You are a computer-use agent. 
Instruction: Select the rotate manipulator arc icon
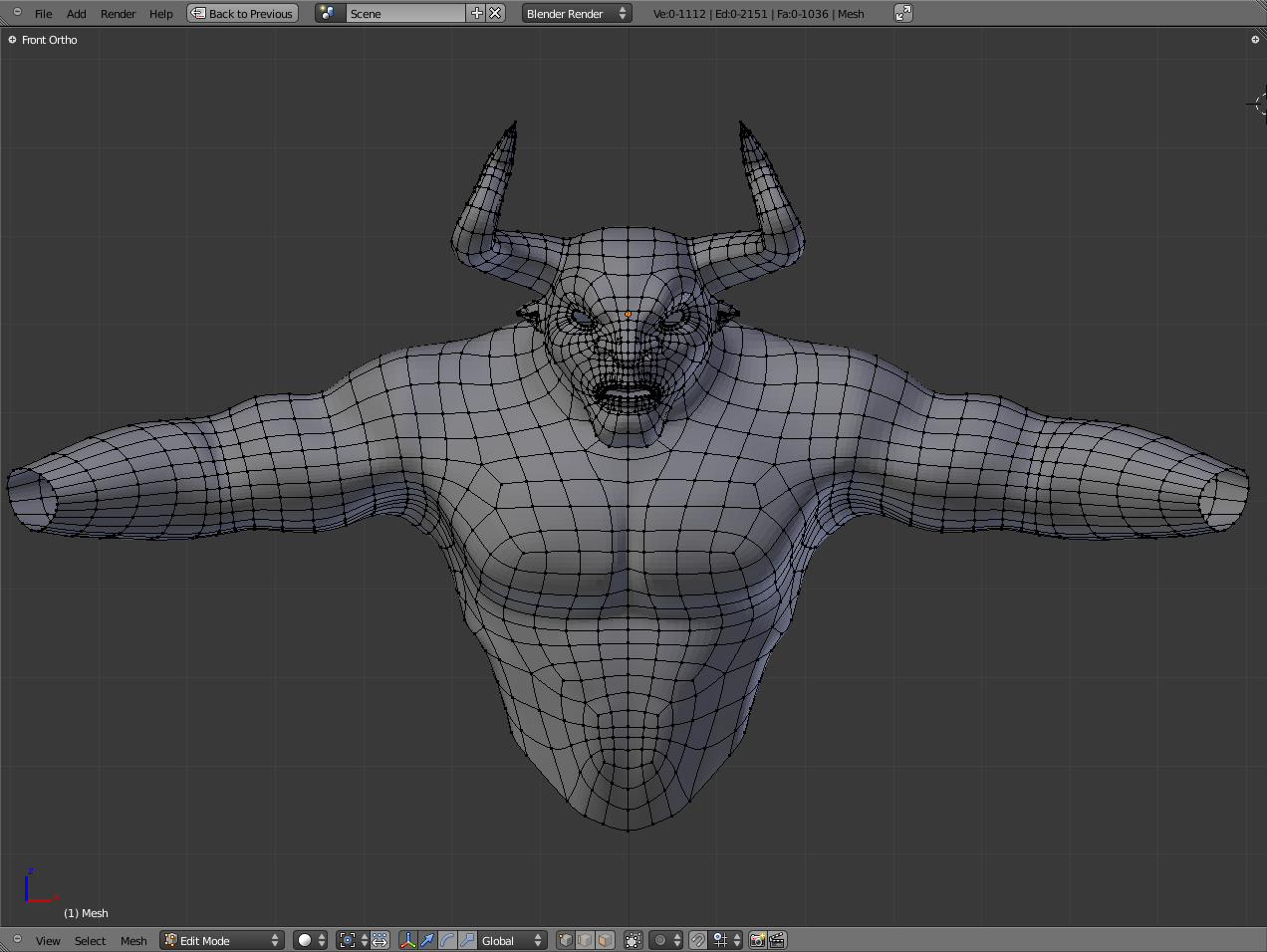[x=447, y=940]
